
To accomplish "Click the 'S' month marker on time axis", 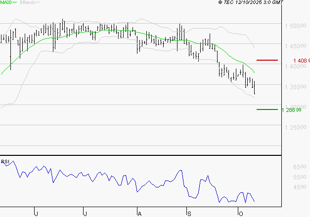I will [x=188, y=213].
